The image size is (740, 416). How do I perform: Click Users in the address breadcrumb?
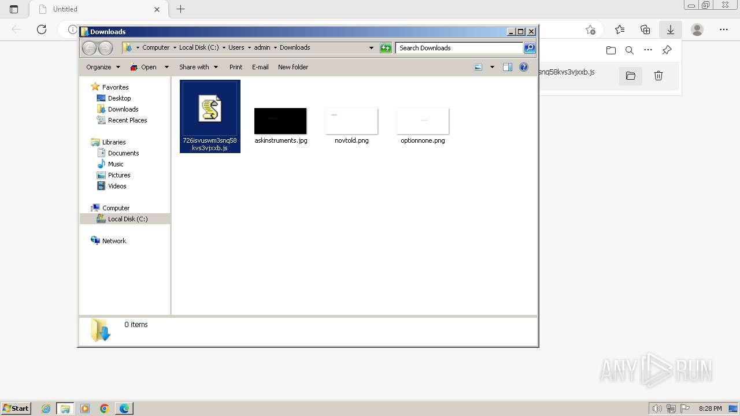[x=236, y=48]
